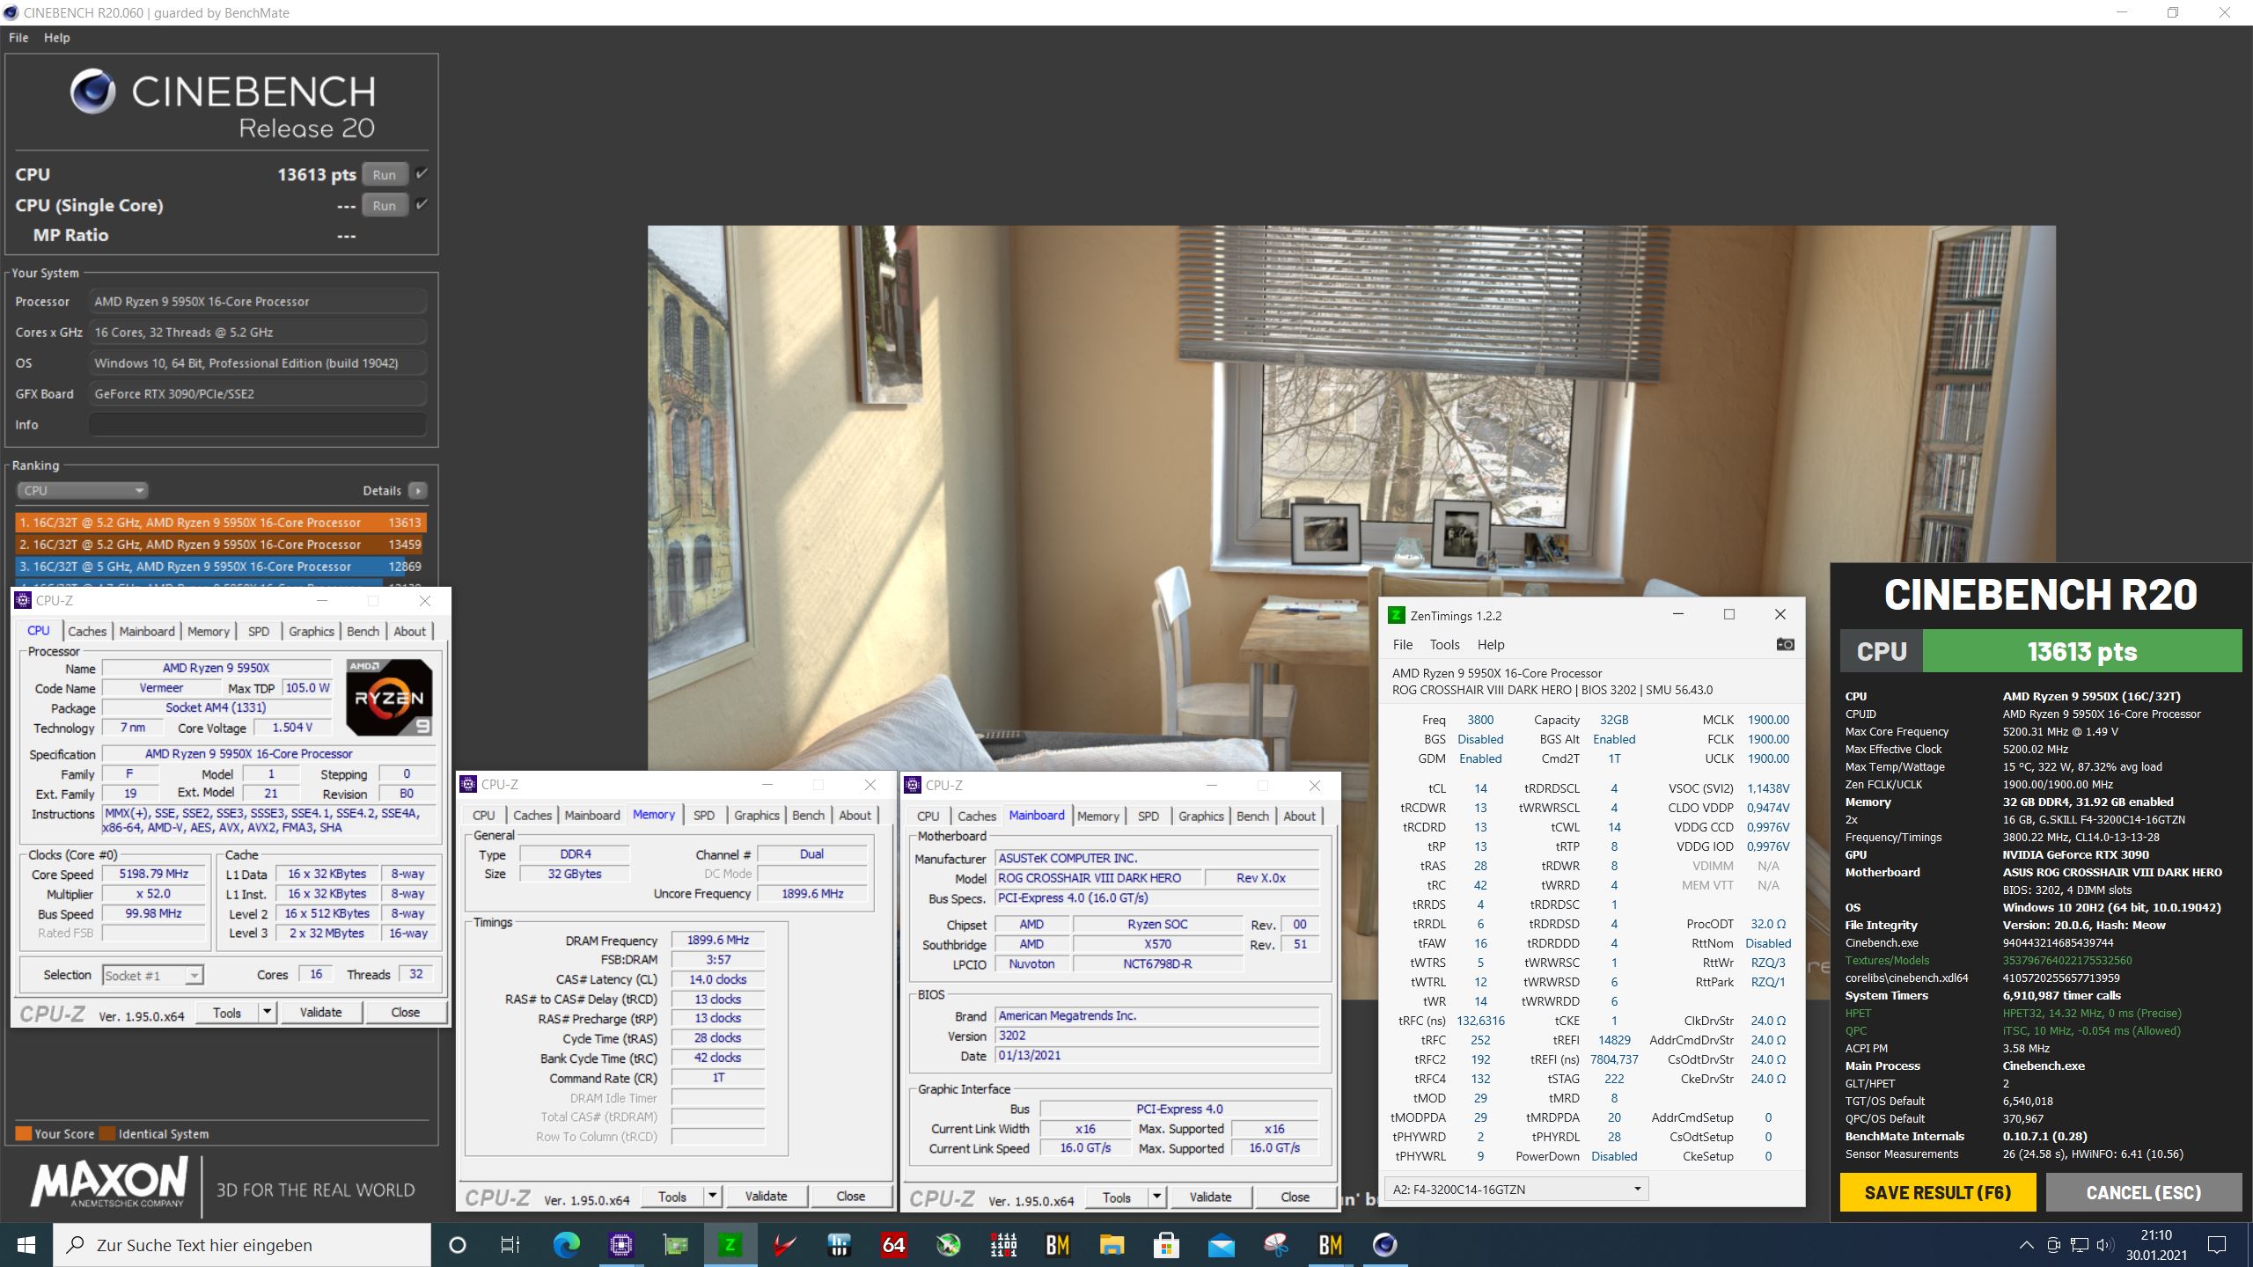
Task: Open Tools dropdown arrow in Memory tab window
Action: coord(712,1197)
